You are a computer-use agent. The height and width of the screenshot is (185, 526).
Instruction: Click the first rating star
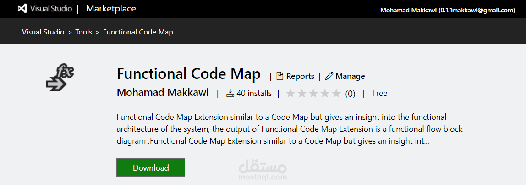290,94
